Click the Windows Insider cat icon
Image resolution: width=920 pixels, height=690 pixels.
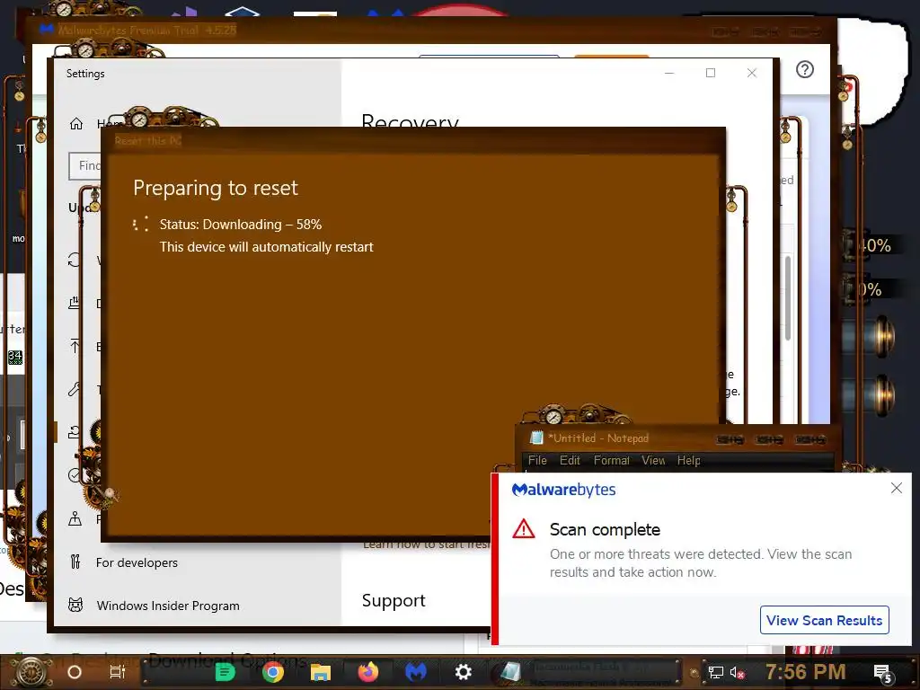pyautogui.click(x=75, y=605)
